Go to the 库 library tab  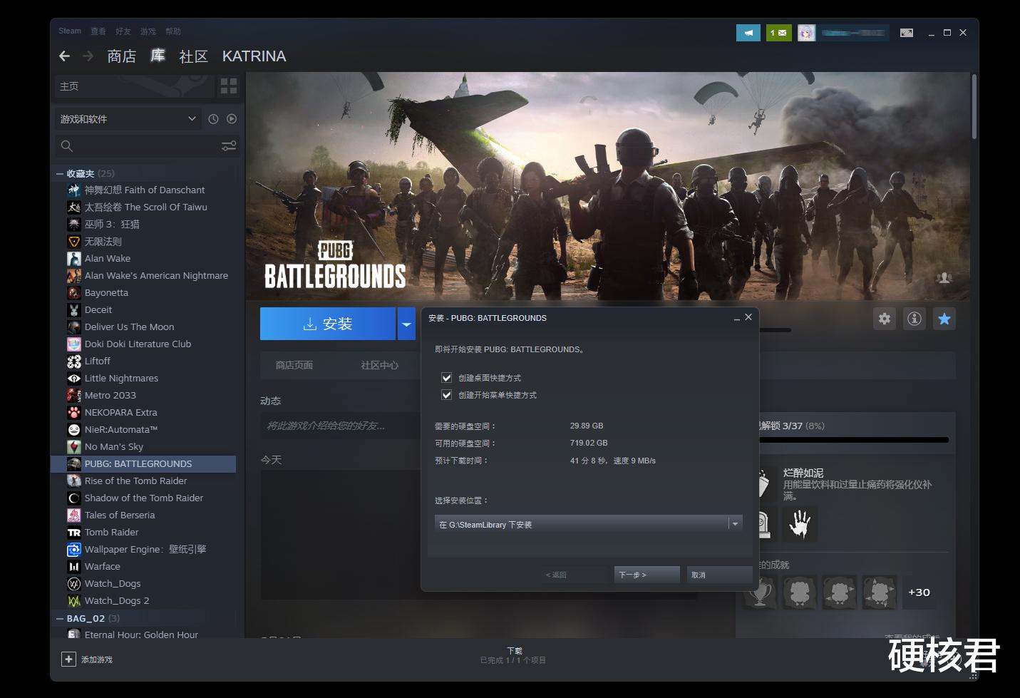158,56
